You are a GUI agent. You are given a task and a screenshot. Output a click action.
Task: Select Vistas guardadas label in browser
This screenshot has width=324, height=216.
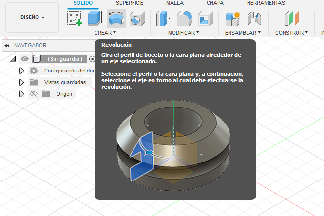coord(65,82)
